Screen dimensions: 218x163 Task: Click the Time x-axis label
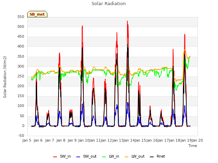click(x=193, y=146)
